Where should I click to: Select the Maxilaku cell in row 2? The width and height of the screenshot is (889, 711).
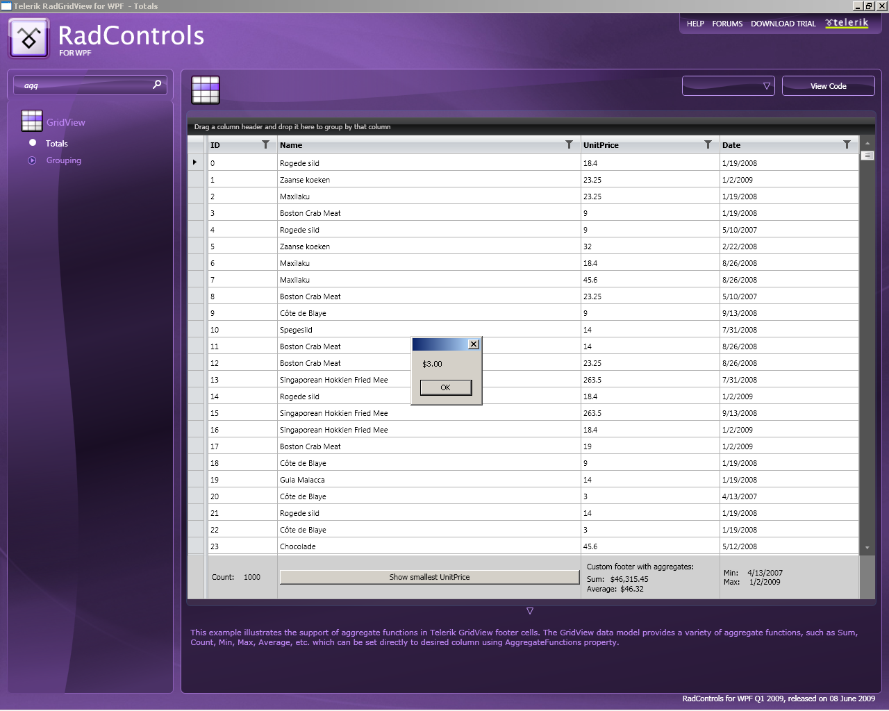point(429,196)
